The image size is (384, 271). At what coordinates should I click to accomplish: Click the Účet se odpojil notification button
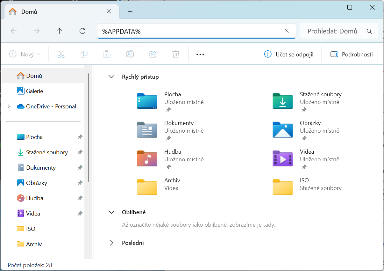click(x=289, y=54)
